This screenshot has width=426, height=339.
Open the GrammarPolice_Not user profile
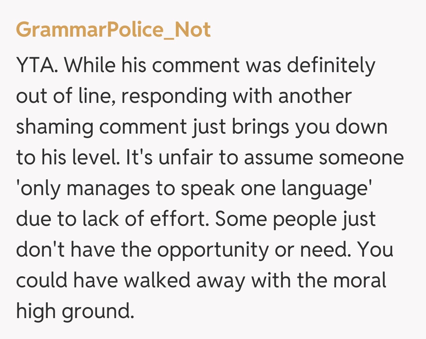[114, 30]
